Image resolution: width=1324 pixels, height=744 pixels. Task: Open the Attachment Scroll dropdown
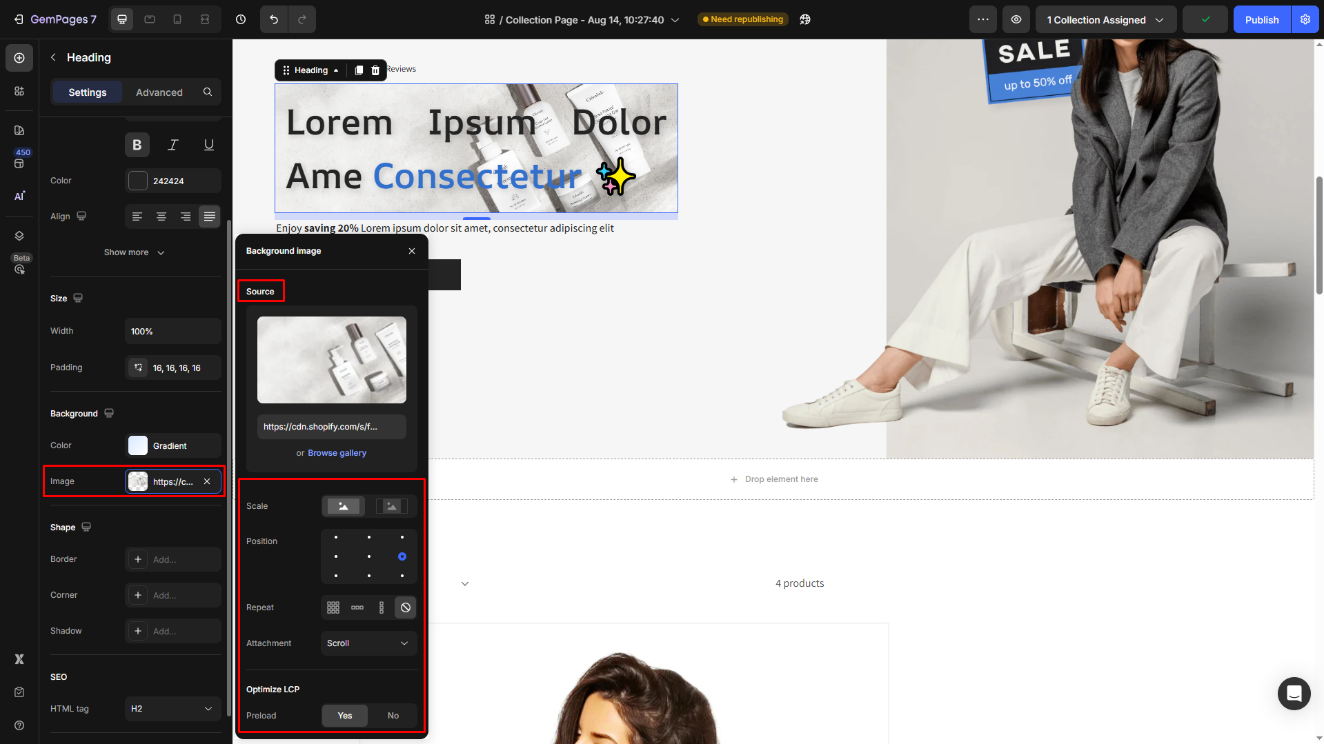pos(368,643)
